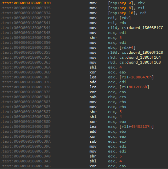
Task: Click address .text:000000018000CB81
Action: [25, 97]
